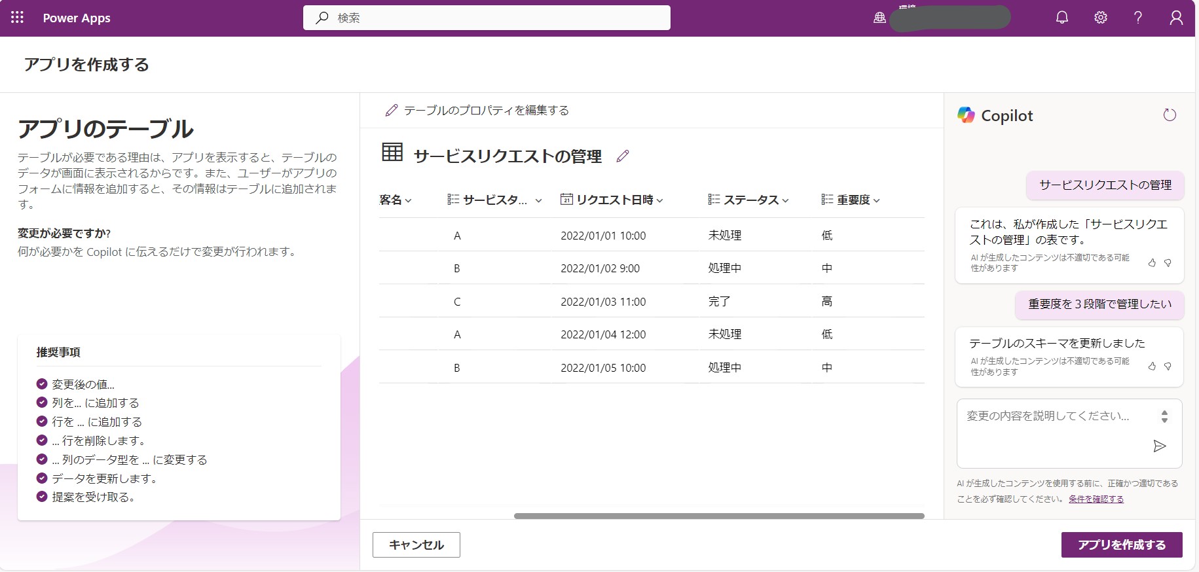This screenshot has height=572, width=1199.
Task: Thumbs up the schema updated message
Action: pos(1152,366)
